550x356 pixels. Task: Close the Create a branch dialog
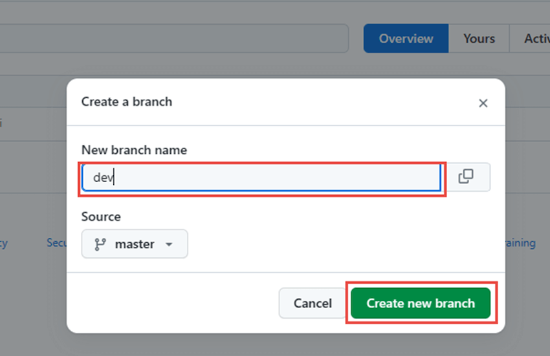(483, 103)
